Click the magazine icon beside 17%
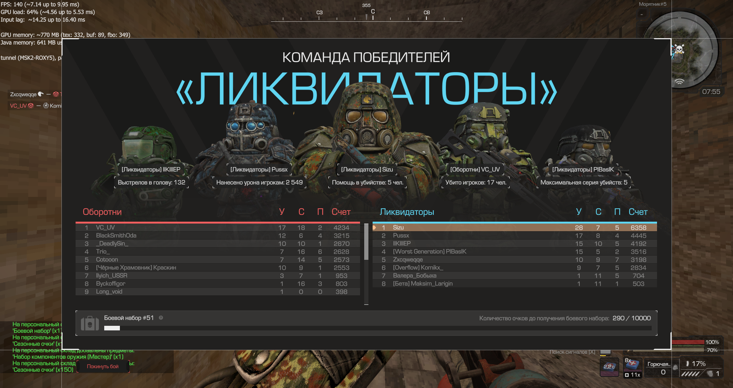The width and height of the screenshot is (733, 388). pos(688,364)
